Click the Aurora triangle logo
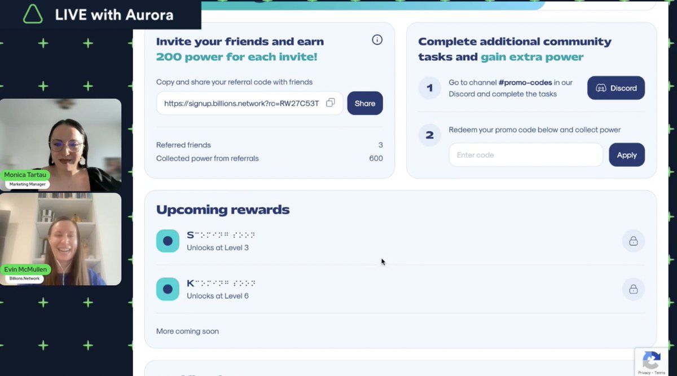This screenshot has width=677, height=376. 33,14
